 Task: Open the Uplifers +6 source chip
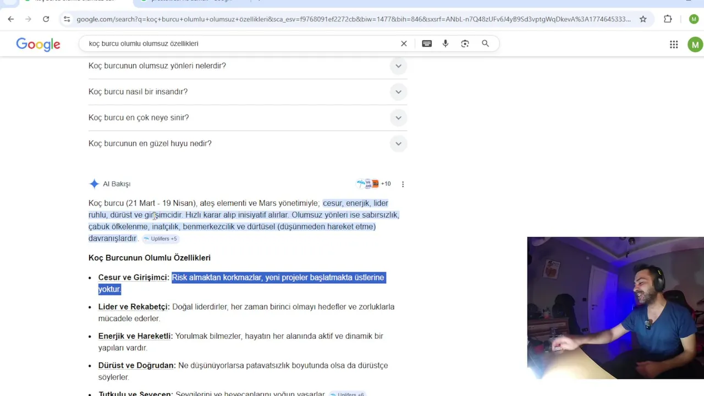point(347,394)
